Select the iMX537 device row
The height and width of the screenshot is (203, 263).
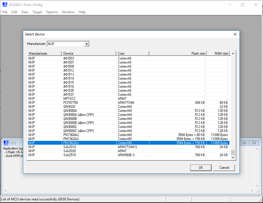click(x=128, y=95)
